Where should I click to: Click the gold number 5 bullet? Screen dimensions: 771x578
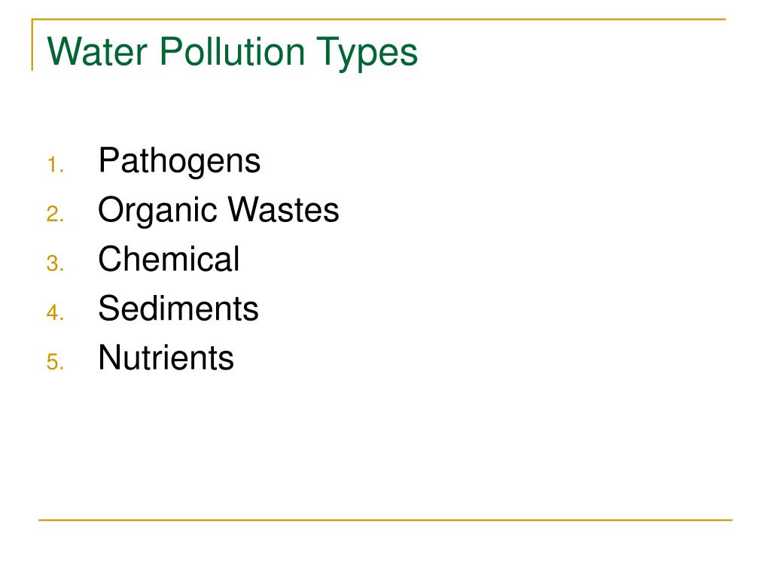55,362
